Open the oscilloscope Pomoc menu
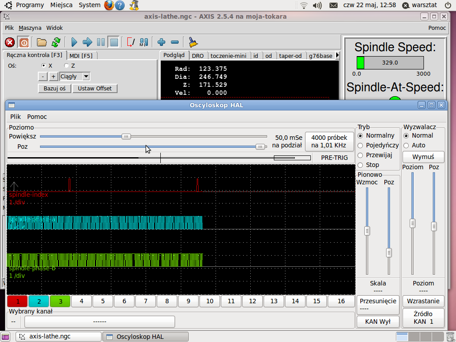The height and width of the screenshot is (342, 456). click(37, 117)
